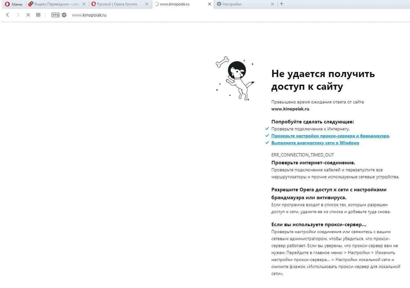Click the Настройки tab gear icon
Viewport: 410px width, 288px height.
[219, 4]
